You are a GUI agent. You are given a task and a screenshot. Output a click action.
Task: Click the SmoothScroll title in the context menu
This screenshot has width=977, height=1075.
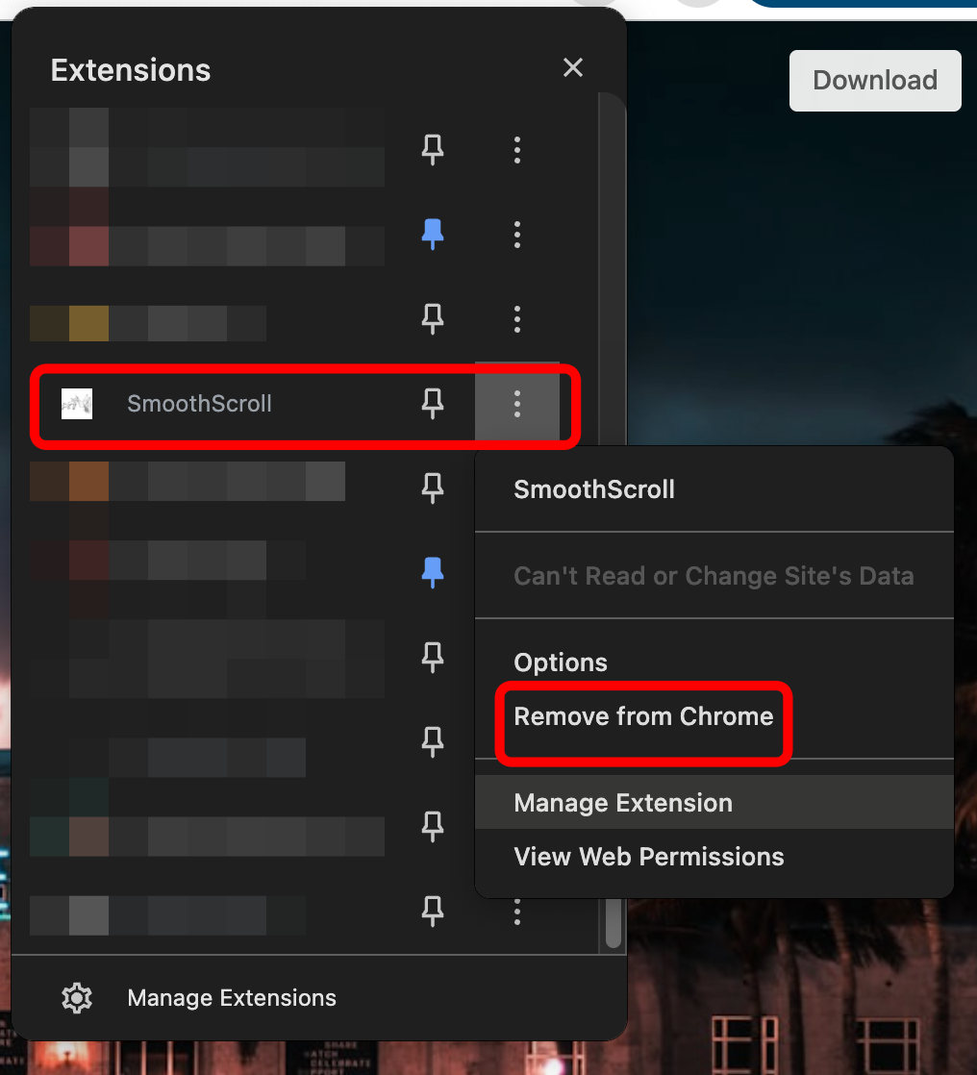(x=594, y=489)
